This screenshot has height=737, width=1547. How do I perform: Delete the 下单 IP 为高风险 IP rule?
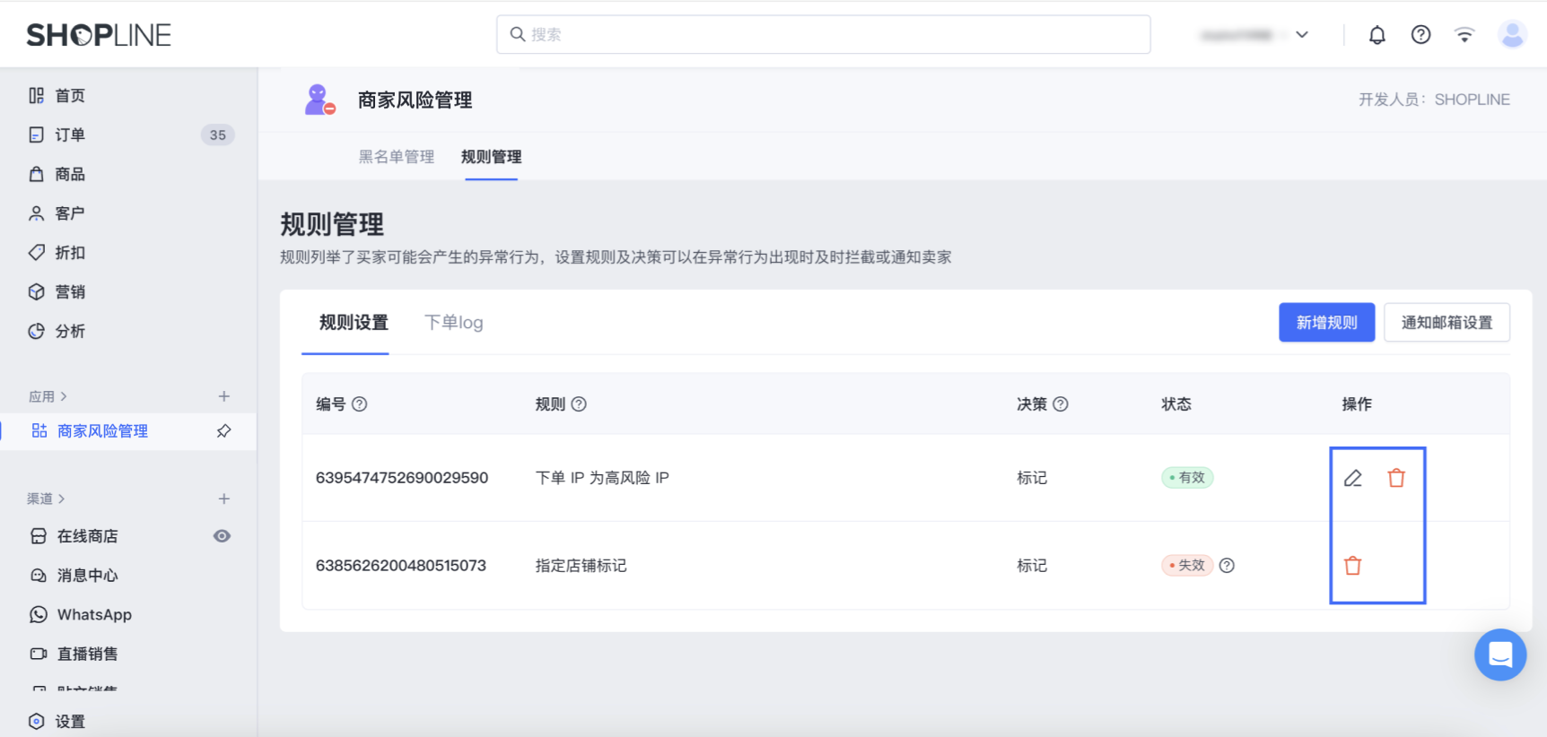pos(1396,478)
